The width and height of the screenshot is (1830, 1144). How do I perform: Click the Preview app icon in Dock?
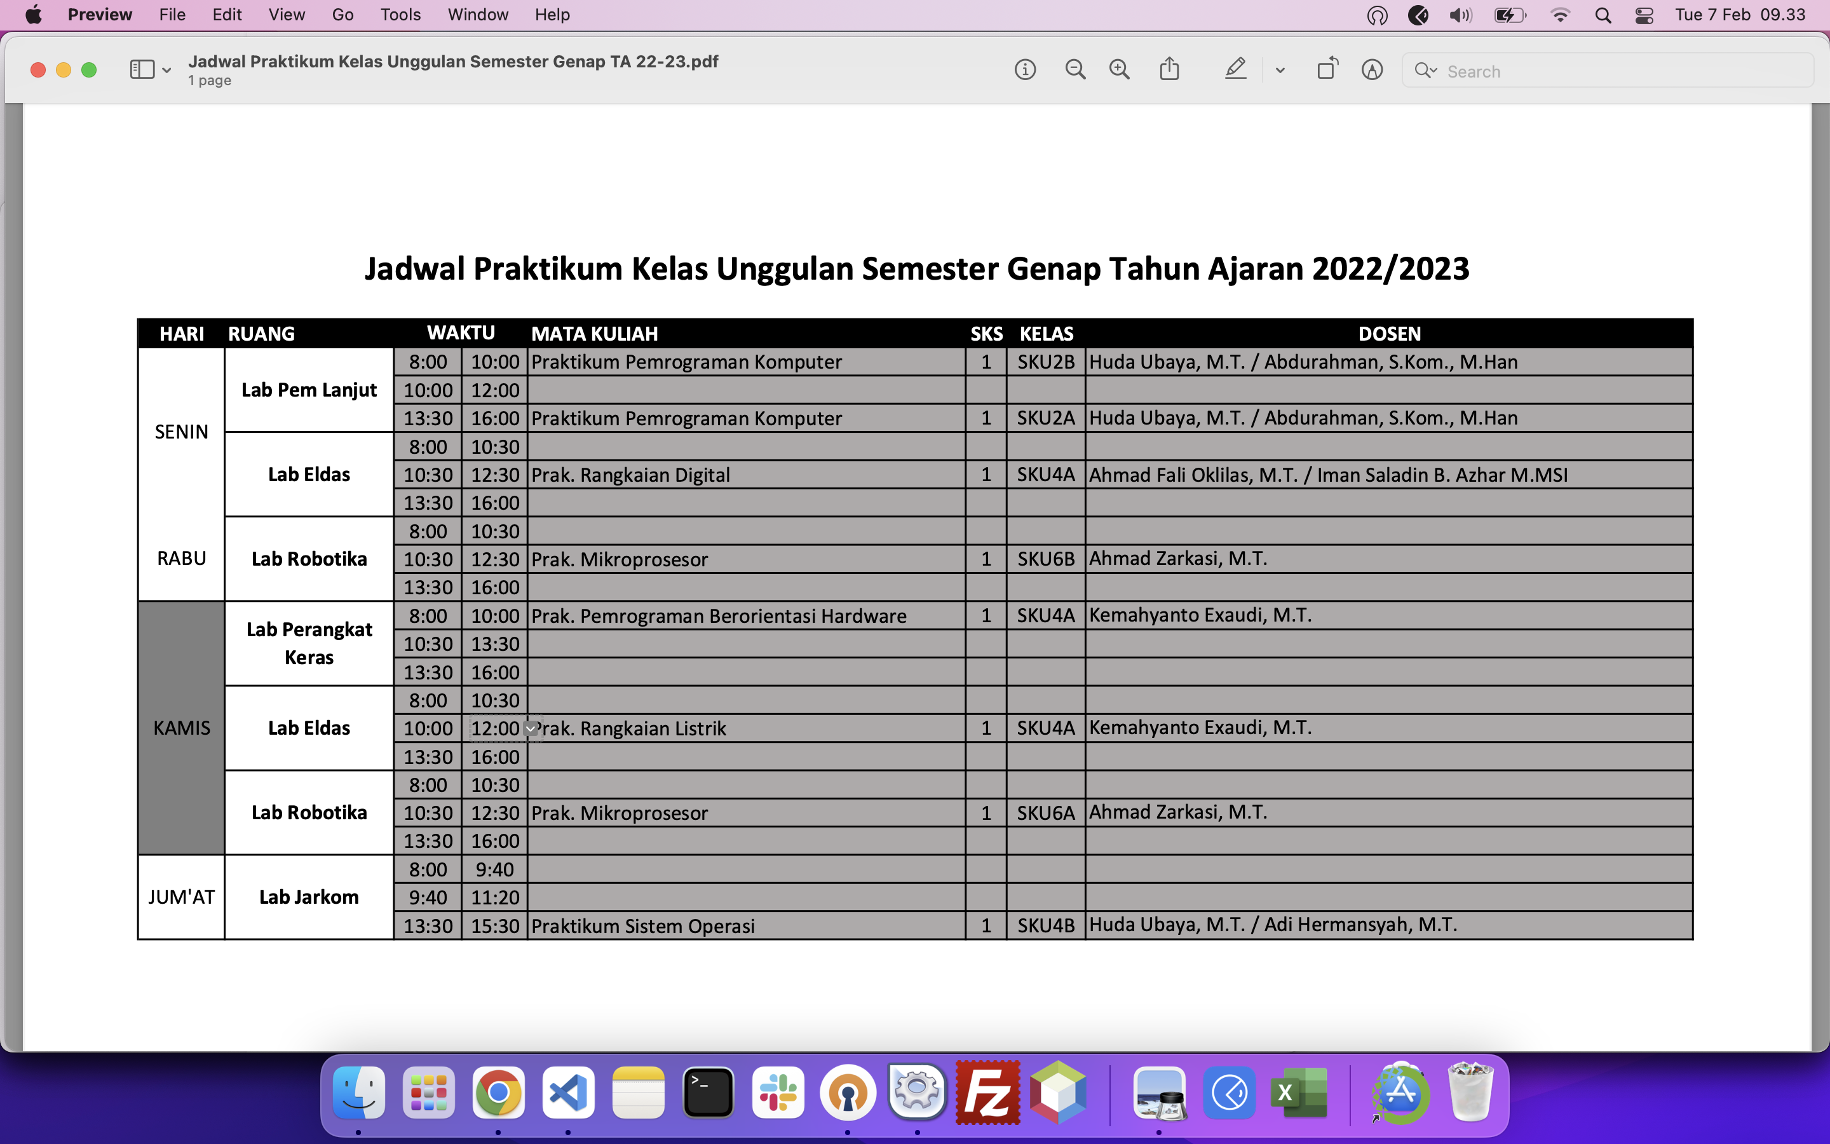point(1159,1093)
